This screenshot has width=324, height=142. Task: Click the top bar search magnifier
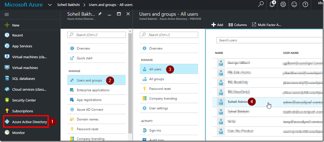[x=261, y=4]
